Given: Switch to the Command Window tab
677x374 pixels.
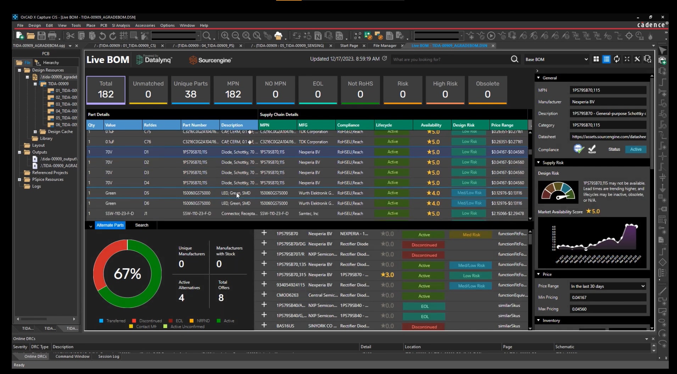Looking at the screenshot, I should pyautogui.click(x=72, y=356).
